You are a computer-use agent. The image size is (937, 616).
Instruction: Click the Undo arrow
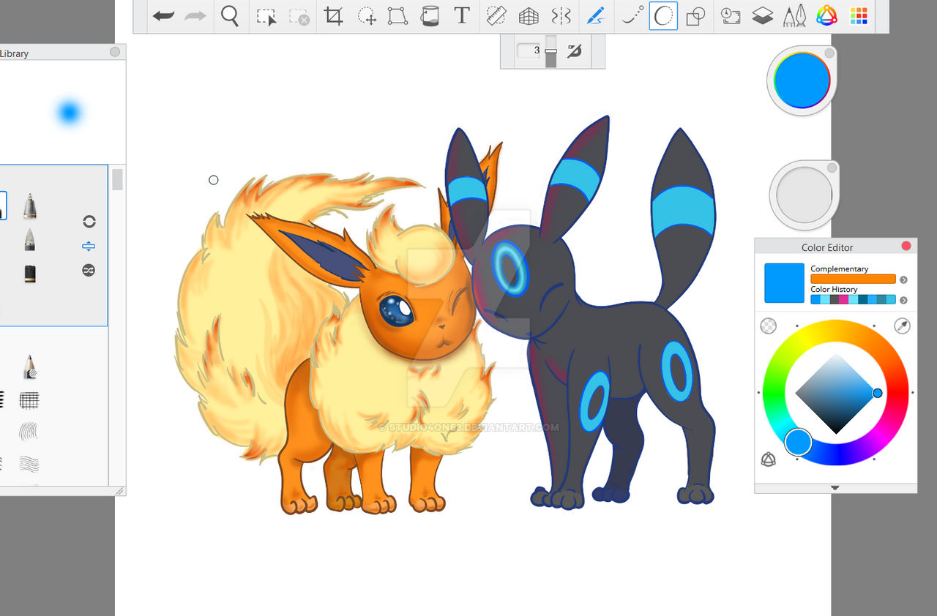click(x=163, y=16)
